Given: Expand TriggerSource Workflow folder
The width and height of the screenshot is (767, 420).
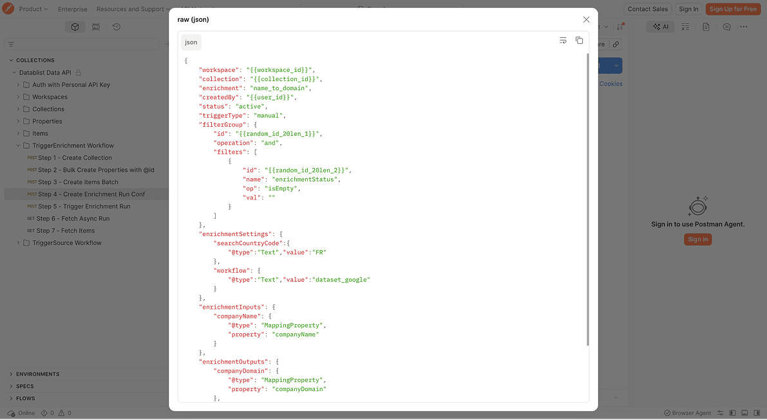Looking at the screenshot, I should [18, 242].
